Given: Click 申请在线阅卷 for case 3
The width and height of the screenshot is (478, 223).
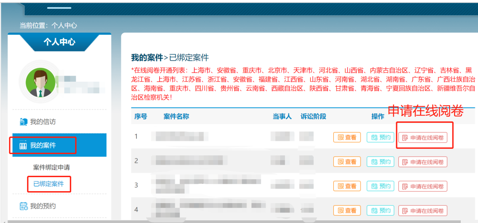Looking at the screenshot, I should (x=423, y=186).
